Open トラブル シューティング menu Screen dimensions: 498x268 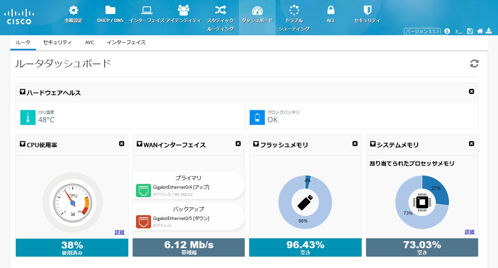[294, 18]
